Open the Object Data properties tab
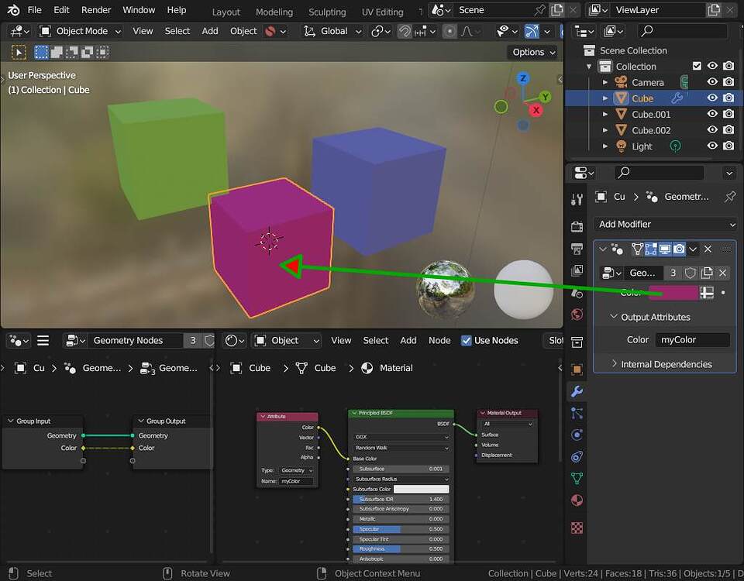 (577, 479)
